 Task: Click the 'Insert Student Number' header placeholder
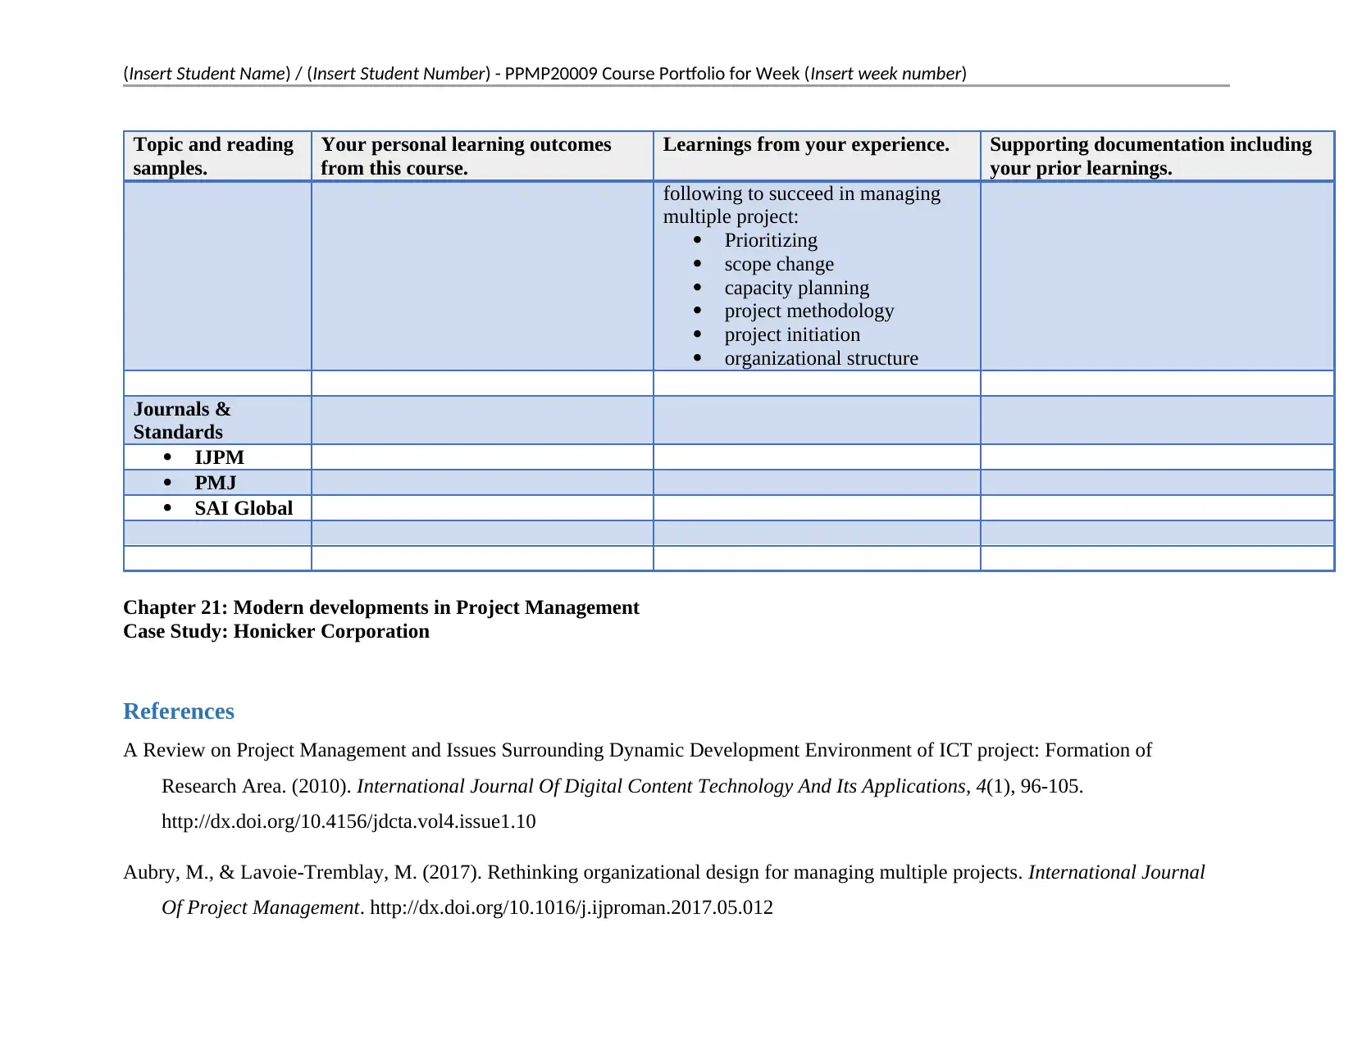coord(400,74)
